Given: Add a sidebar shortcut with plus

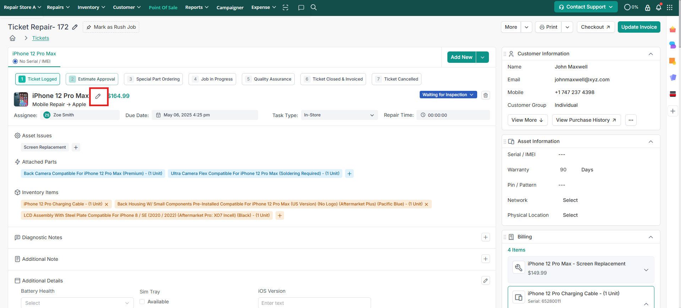Looking at the screenshot, I should pyautogui.click(x=673, y=111).
